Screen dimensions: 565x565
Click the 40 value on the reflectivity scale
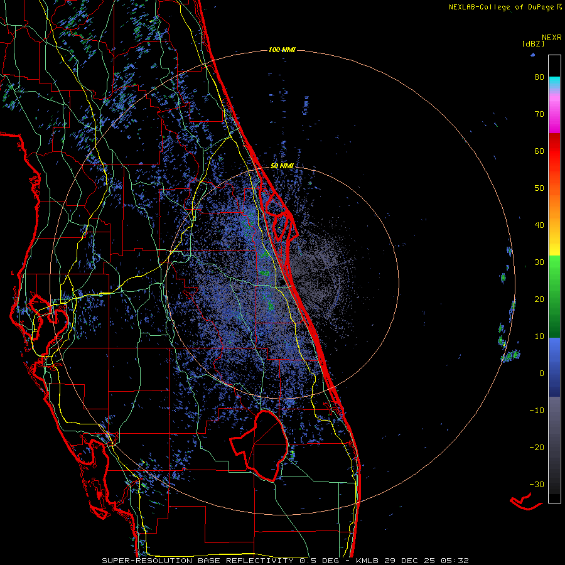pyautogui.click(x=539, y=225)
